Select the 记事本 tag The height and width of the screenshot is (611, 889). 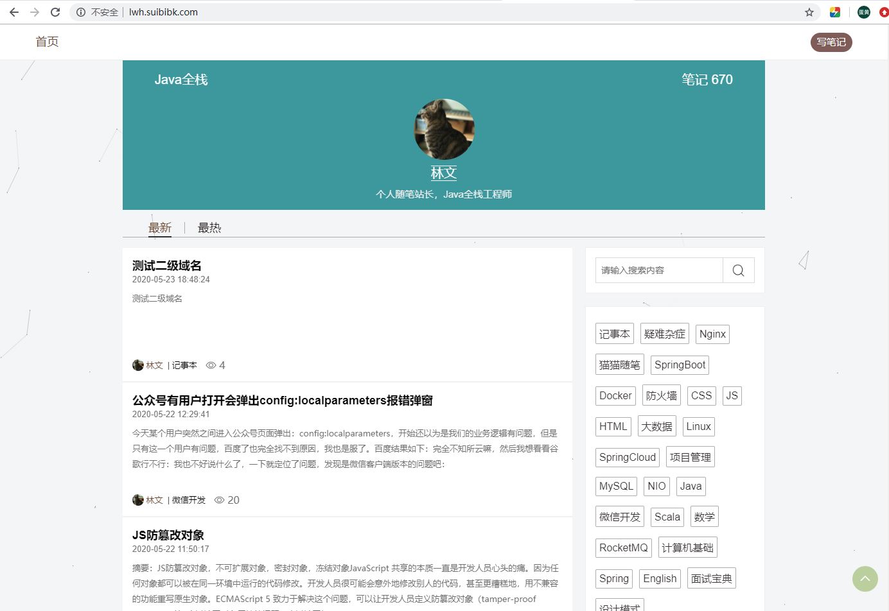click(x=615, y=334)
